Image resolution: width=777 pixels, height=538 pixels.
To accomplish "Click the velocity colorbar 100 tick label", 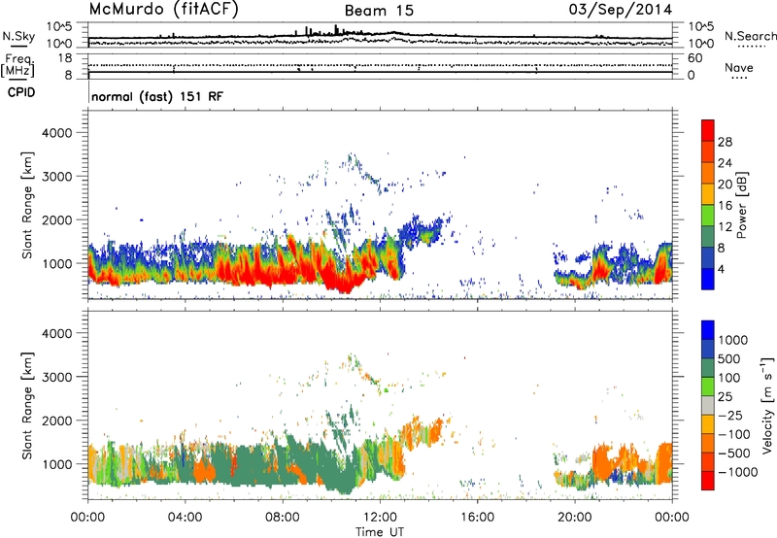I will tap(729, 378).
